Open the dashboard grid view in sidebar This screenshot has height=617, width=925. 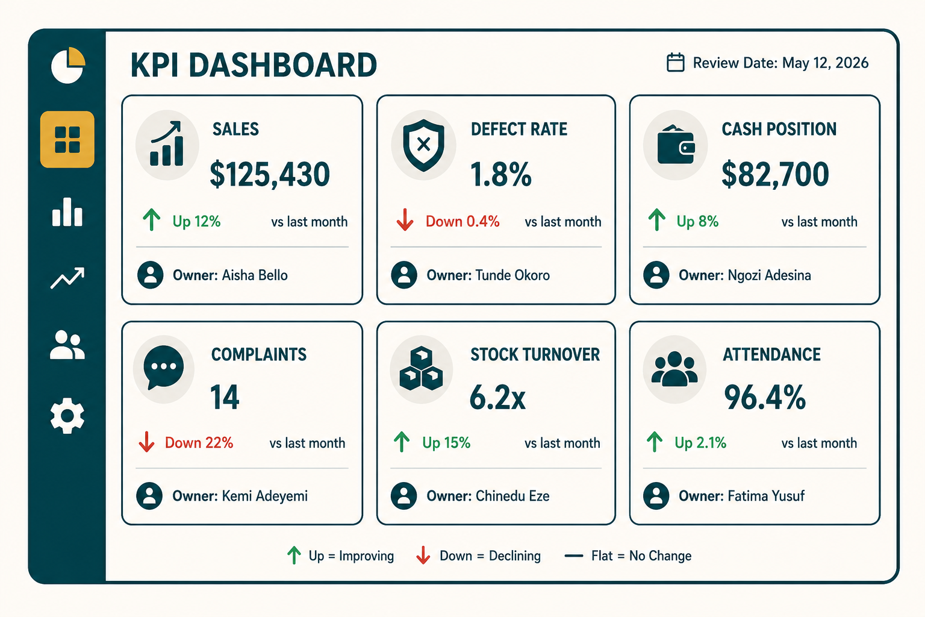[67, 139]
